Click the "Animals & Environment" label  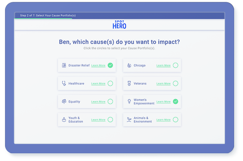point(143,120)
